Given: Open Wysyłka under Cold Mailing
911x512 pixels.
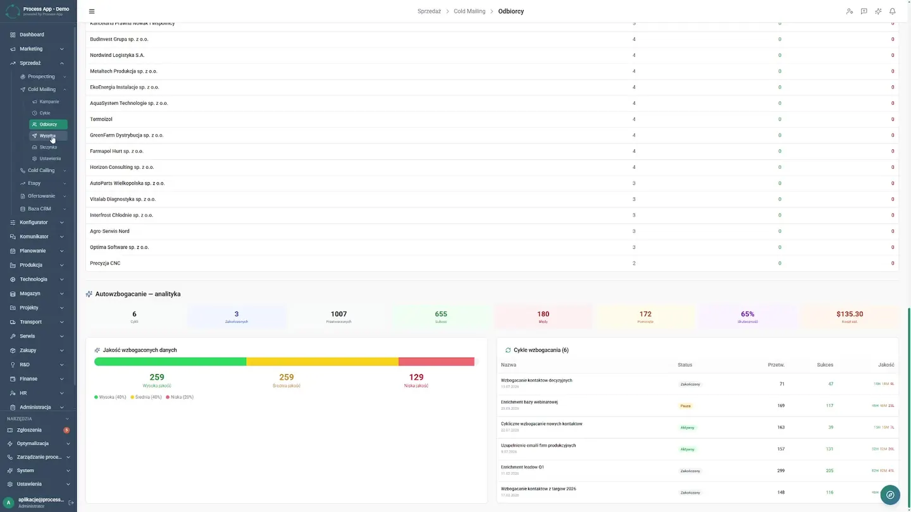Looking at the screenshot, I should click(48, 136).
